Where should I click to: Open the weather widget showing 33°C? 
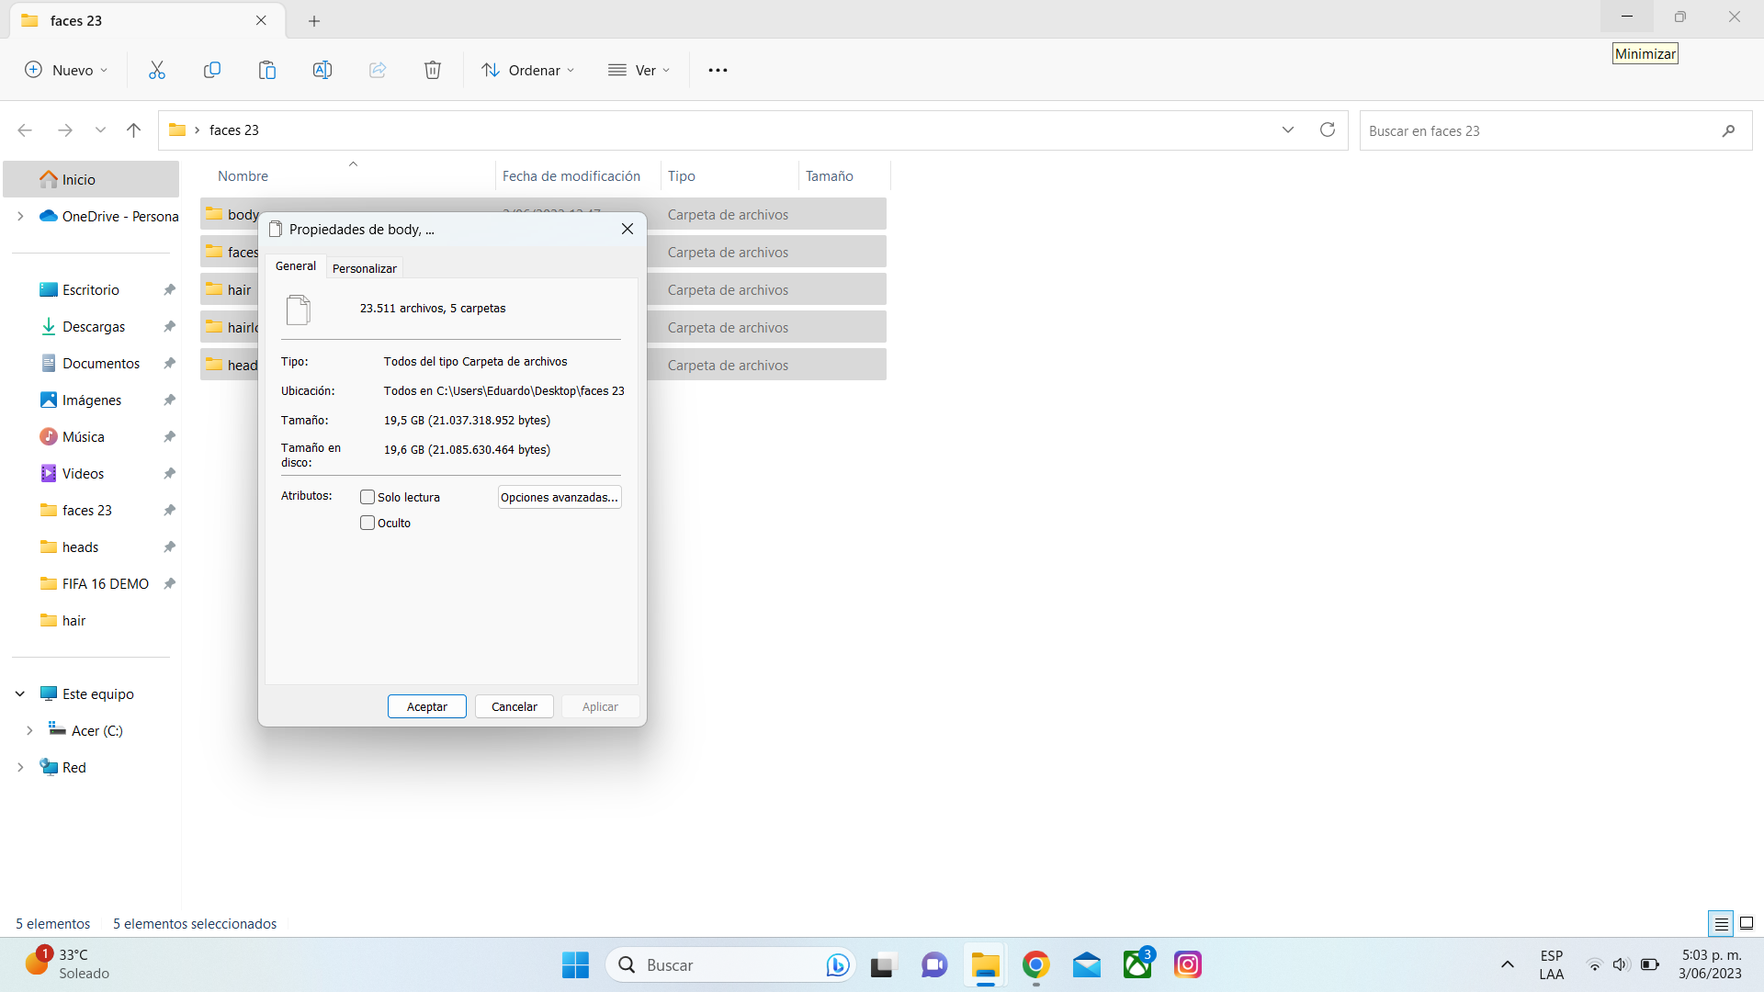[67, 964]
